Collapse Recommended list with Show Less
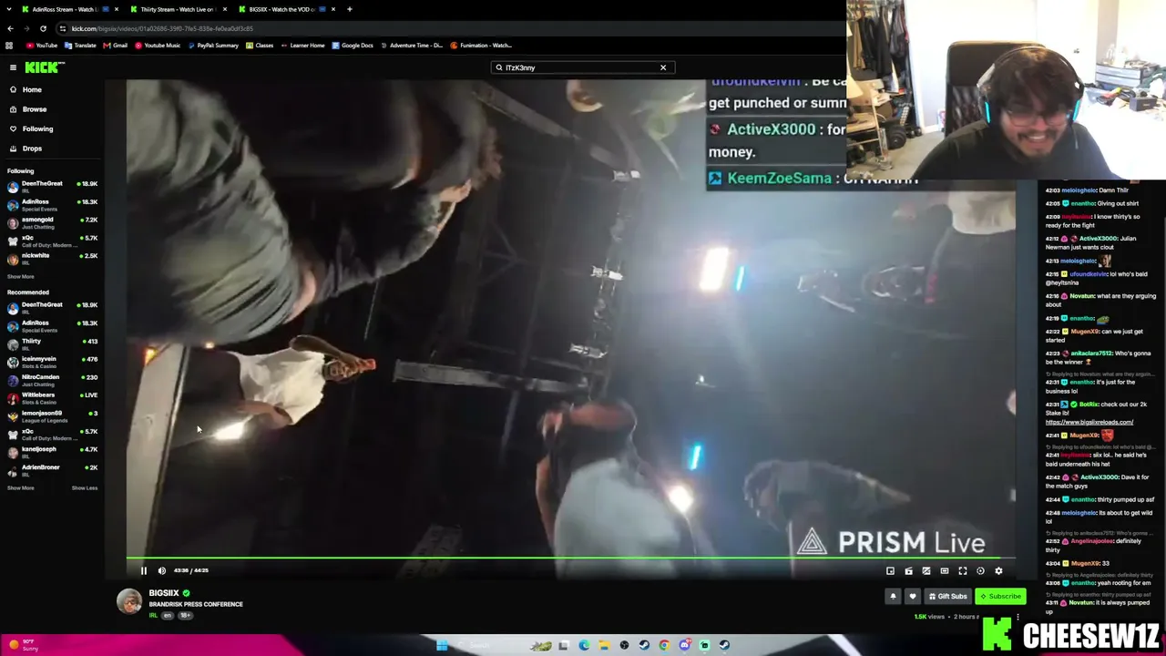This screenshot has width=1166, height=656. (x=85, y=488)
